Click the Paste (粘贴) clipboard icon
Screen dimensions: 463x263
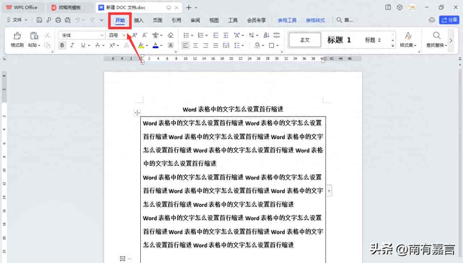click(34, 36)
